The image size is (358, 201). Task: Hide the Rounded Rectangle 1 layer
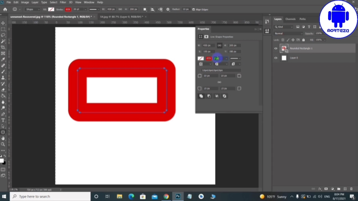[276, 49]
